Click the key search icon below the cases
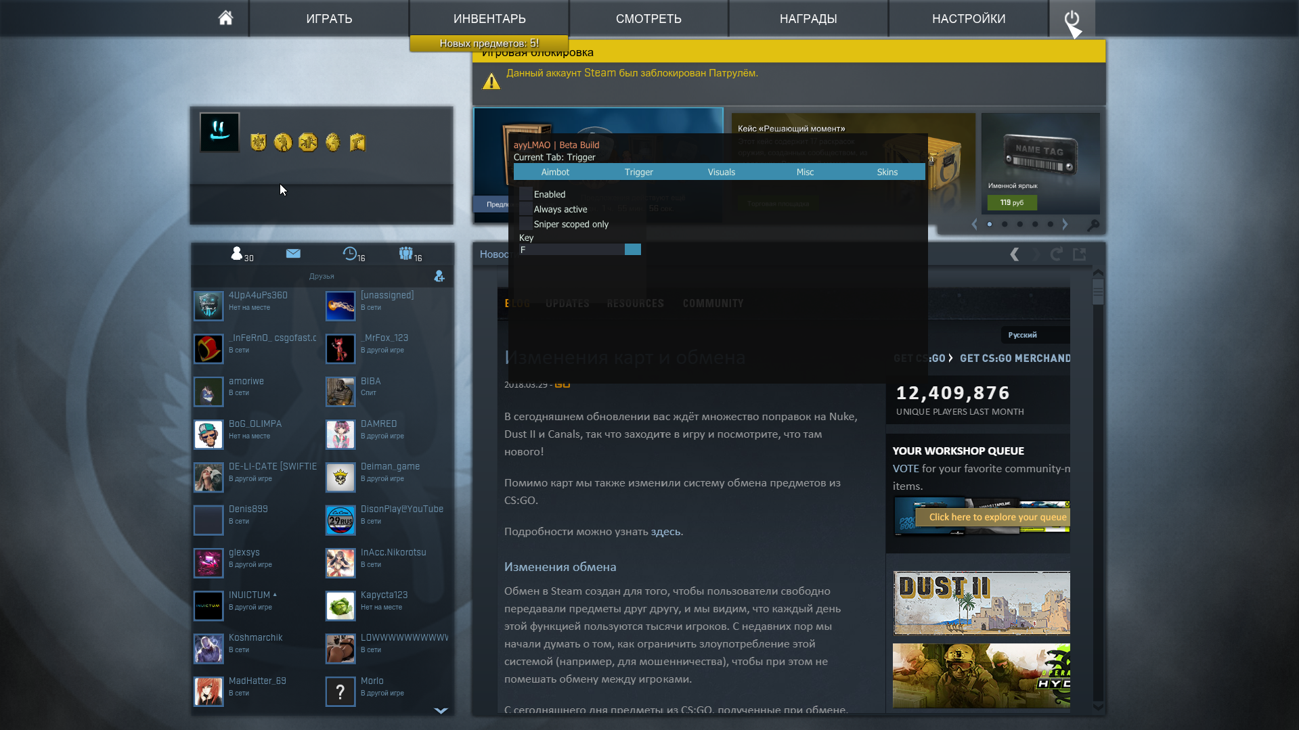 (x=1094, y=225)
